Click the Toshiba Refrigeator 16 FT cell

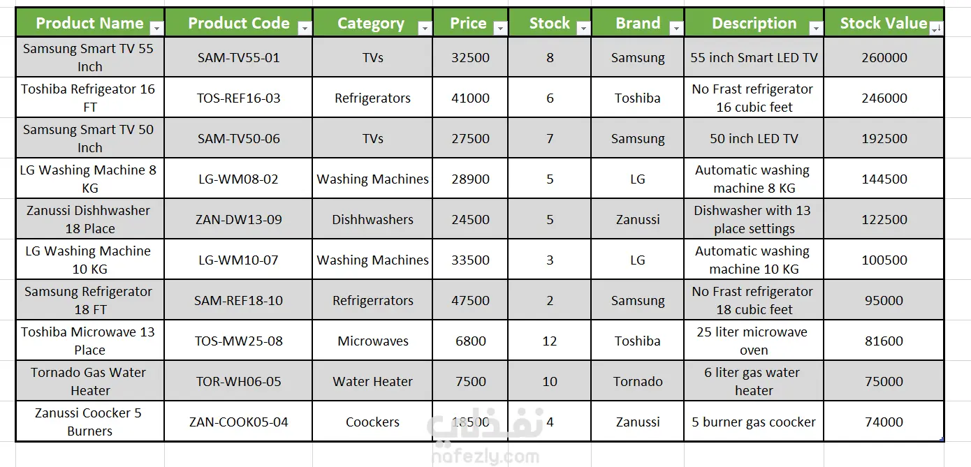(90, 98)
